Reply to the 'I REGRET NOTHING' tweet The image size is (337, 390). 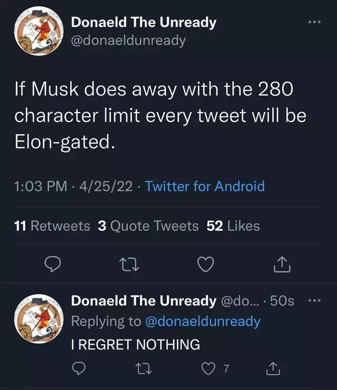click(x=79, y=369)
